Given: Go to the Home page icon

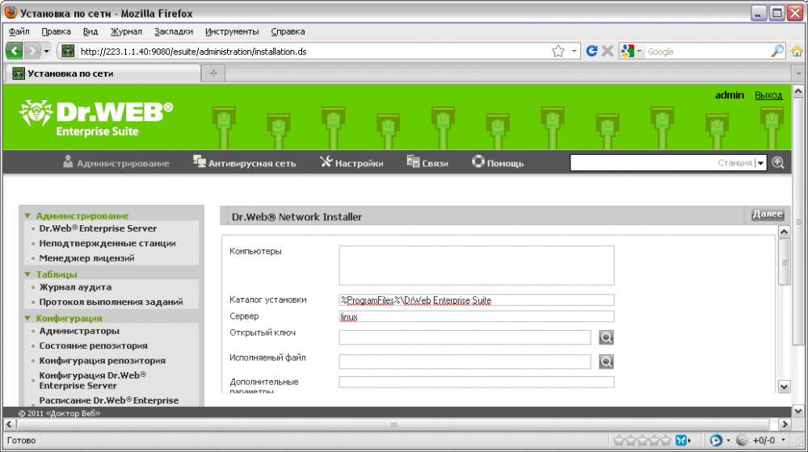Looking at the screenshot, I should tap(797, 51).
